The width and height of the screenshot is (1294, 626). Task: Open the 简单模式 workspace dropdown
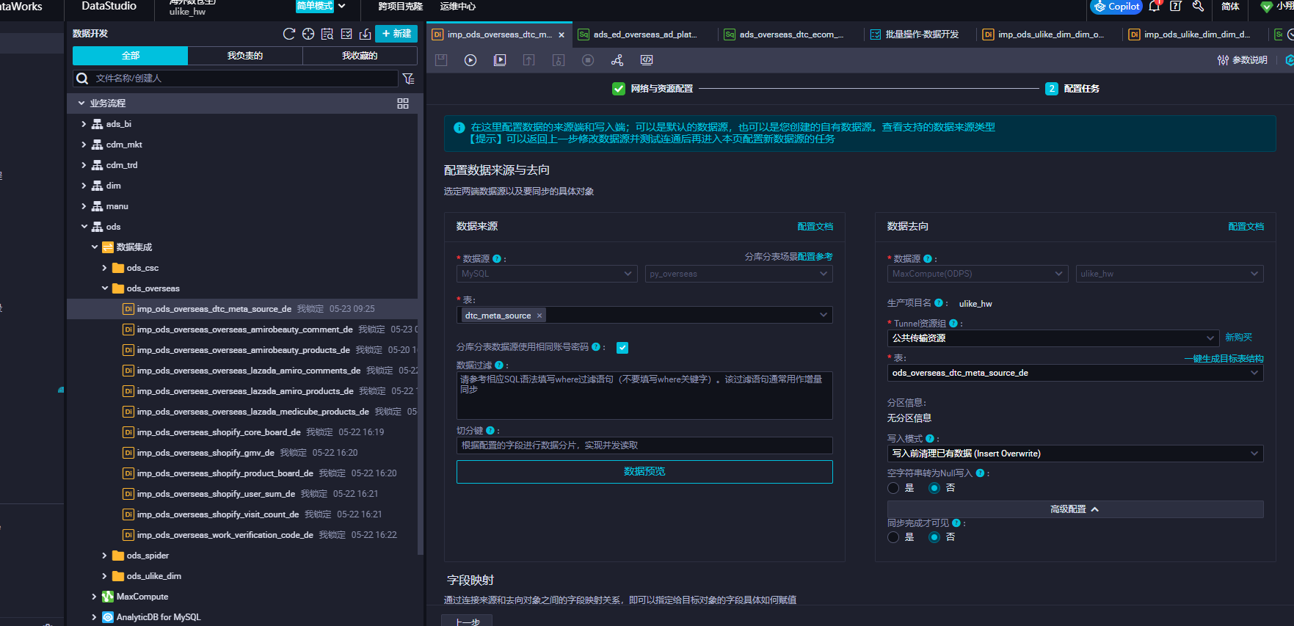321,6
